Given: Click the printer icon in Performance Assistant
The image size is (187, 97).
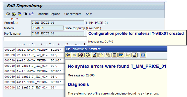Looking at the screenshot, I should (134, 55).
